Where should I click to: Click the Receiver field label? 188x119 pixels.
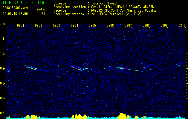(61, 10)
